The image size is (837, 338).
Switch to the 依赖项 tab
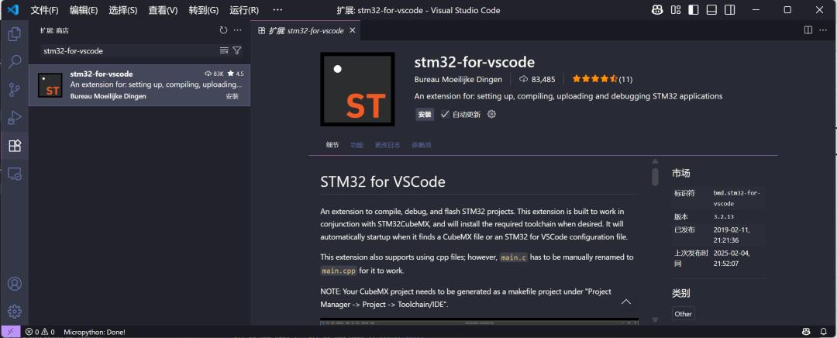coord(421,145)
